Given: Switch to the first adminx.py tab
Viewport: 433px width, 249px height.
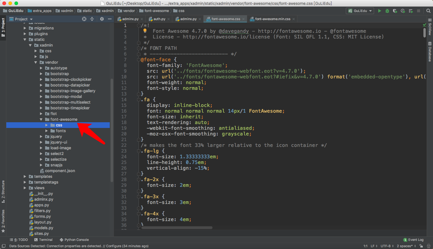Looking at the screenshot, I should click(130, 19).
